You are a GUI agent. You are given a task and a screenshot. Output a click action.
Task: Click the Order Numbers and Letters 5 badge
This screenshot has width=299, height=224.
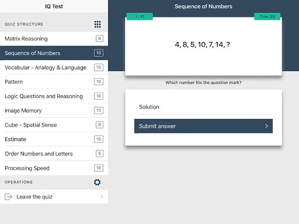tap(99, 153)
